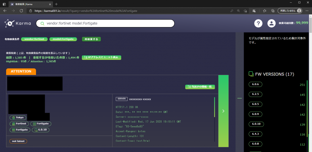Open browser tab actions menu icon
The height and width of the screenshot is (152, 312).
(4, 4)
